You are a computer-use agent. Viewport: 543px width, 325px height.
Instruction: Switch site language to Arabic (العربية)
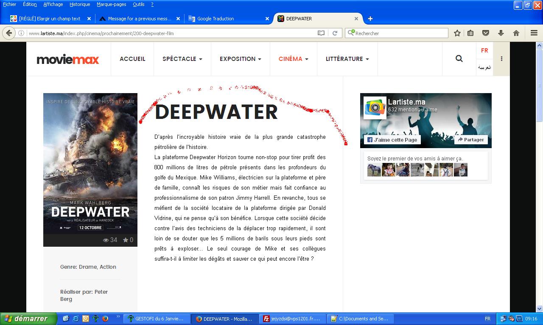[484, 67]
